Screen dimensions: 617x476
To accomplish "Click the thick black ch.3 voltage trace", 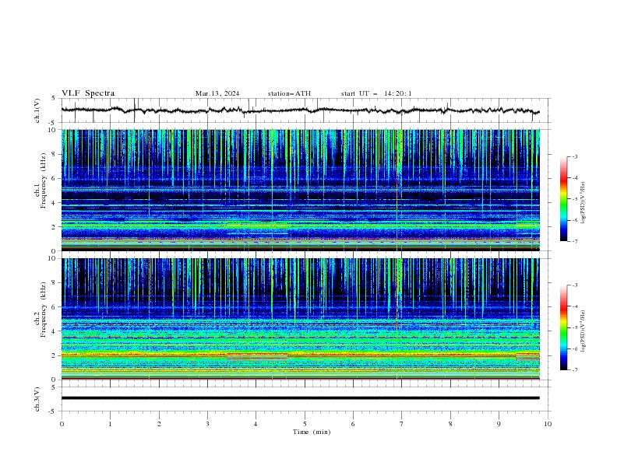I will (300, 398).
